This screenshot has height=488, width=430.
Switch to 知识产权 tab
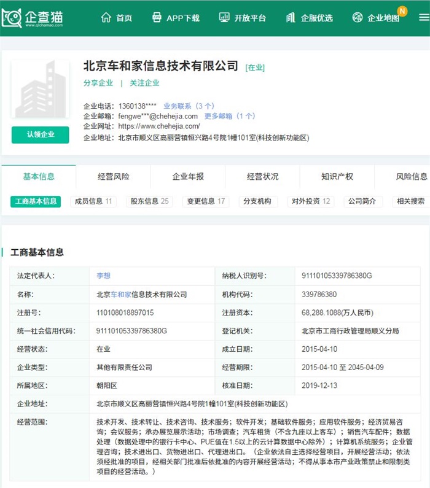(x=337, y=176)
